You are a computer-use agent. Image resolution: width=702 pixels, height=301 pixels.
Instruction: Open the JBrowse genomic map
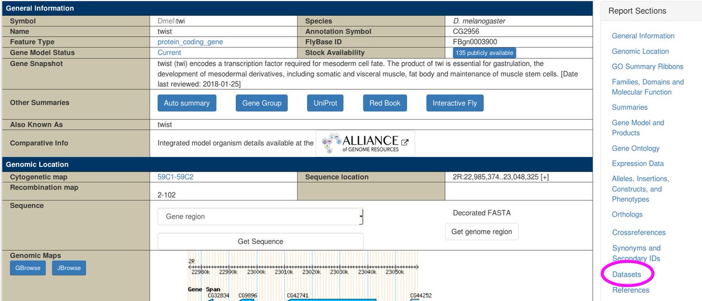pos(69,268)
